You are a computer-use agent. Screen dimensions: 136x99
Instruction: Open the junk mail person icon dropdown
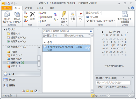[26, 21]
